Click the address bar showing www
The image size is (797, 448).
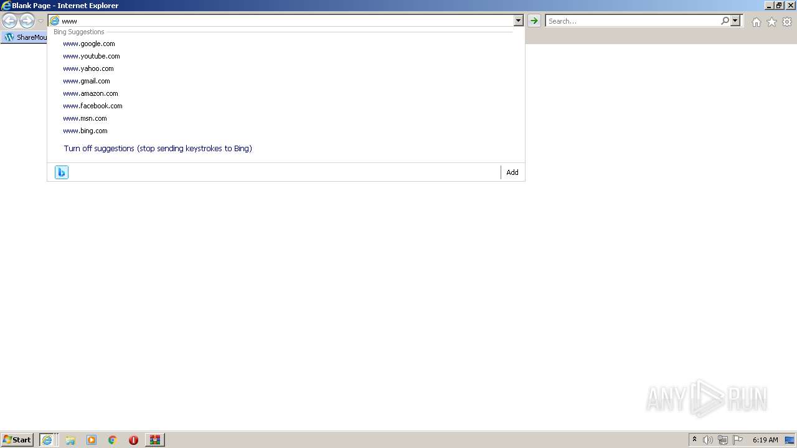pos(281,21)
